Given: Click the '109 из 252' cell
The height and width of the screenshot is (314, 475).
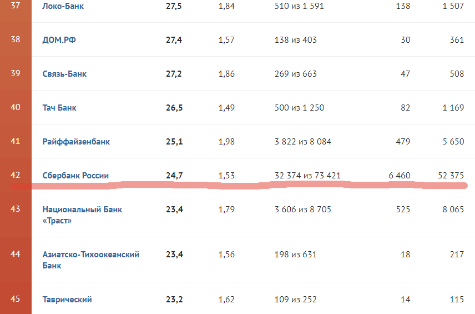Looking at the screenshot, I should click(296, 300).
